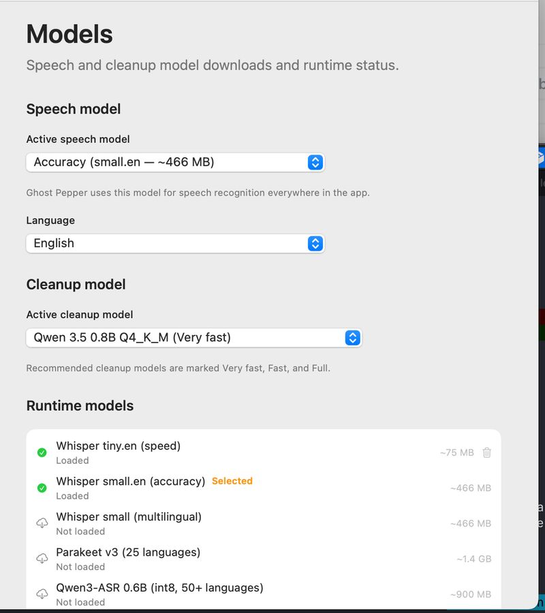Click the Whisper small (multilingual) row label
The height and width of the screenshot is (613, 545).
(x=129, y=517)
